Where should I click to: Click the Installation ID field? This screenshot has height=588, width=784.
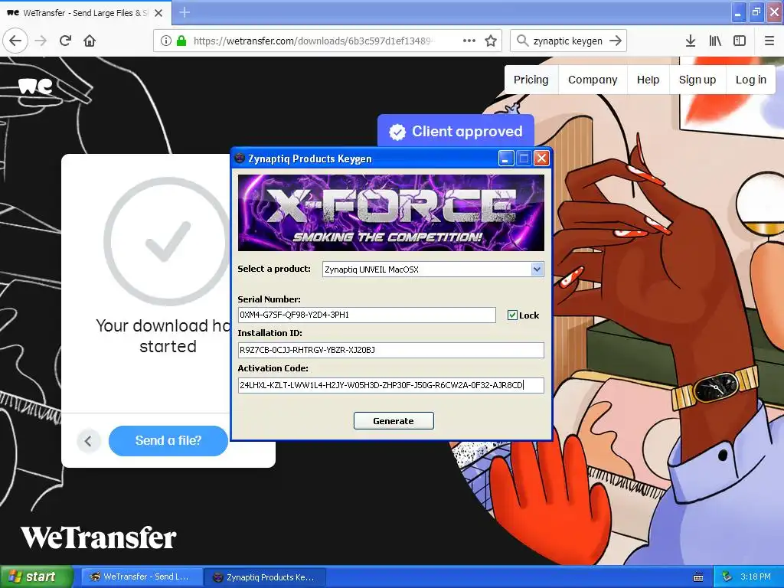391,350
